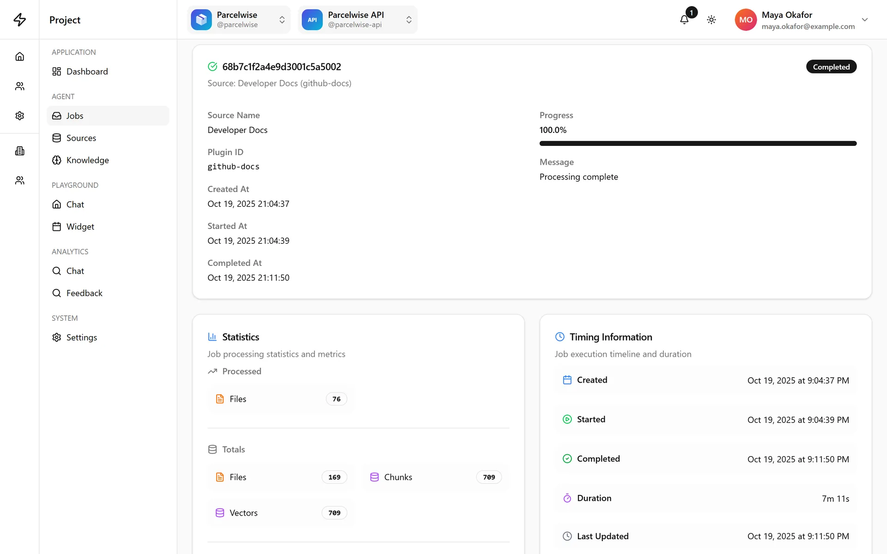Toggle light/dark theme sun icon
The image size is (887, 554).
pos(711,20)
